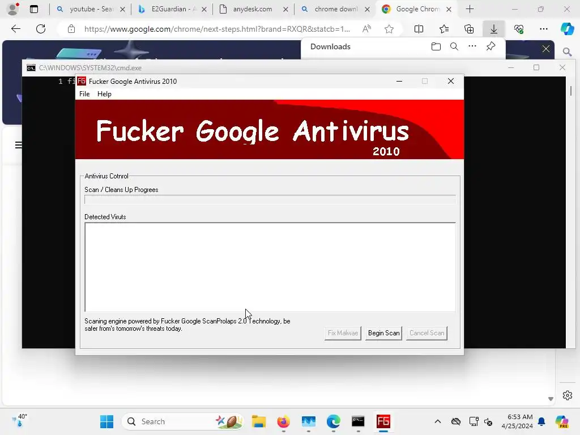Show hidden system tray icons

coord(438,421)
